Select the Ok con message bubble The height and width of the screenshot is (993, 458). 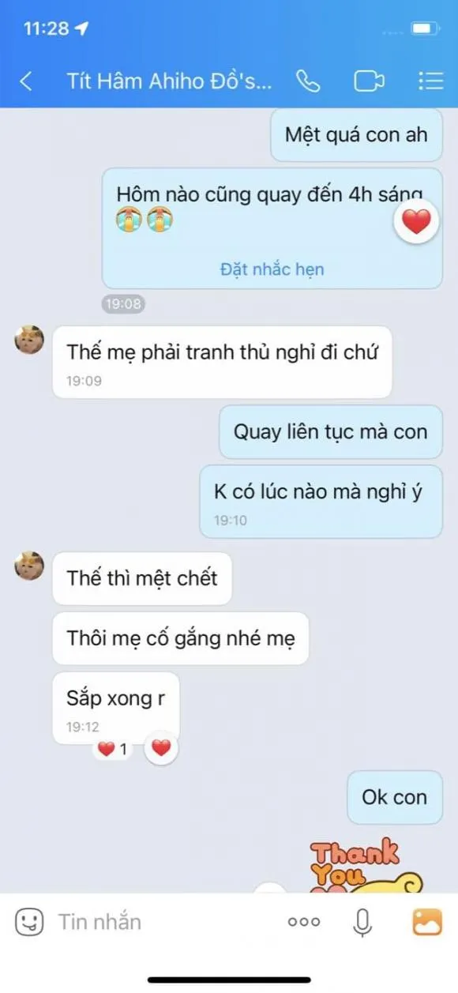tap(395, 797)
